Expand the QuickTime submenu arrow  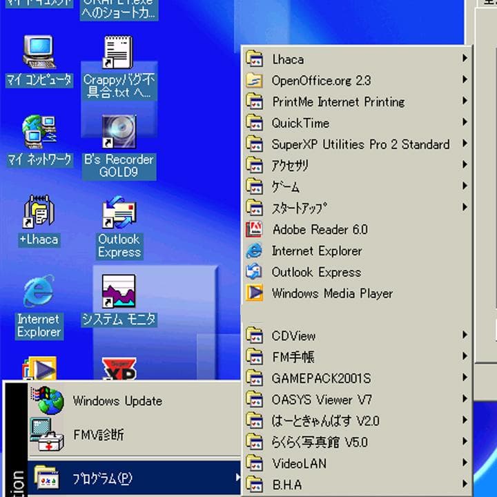(465, 122)
